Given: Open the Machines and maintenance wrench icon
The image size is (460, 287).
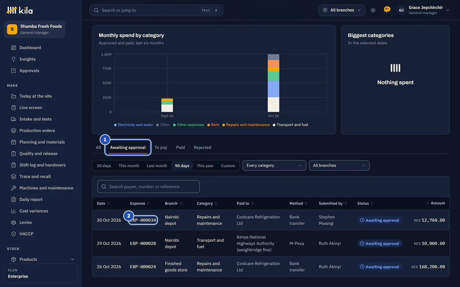Looking at the screenshot, I should (x=13, y=188).
